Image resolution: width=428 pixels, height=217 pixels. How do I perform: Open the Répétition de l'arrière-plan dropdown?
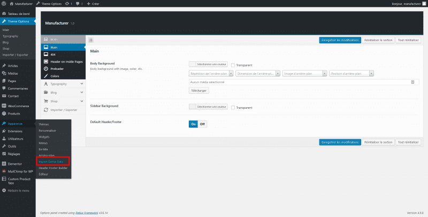click(211, 74)
